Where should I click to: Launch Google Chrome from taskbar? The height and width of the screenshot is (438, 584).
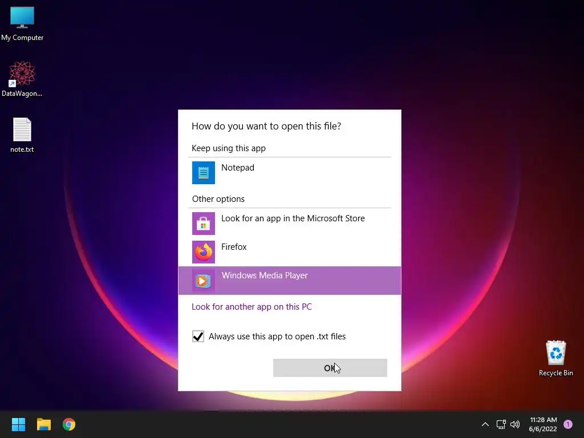click(x=69, y=424)
